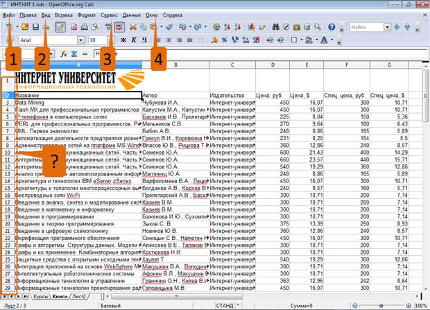The width and height of the screenshot is (430, 310).
Task: Open the Данные menu
Action: [131, 15]
